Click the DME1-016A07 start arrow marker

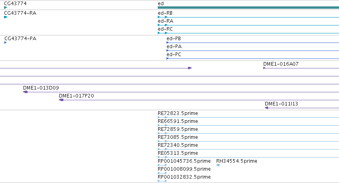click(265, 68)
